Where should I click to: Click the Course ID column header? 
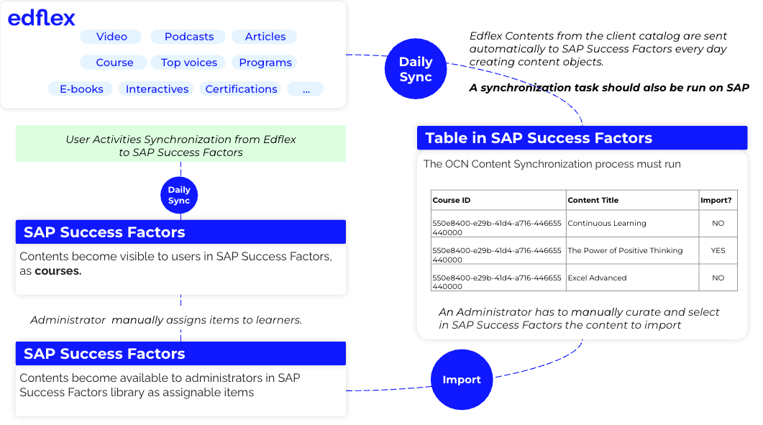click(498, 200)
